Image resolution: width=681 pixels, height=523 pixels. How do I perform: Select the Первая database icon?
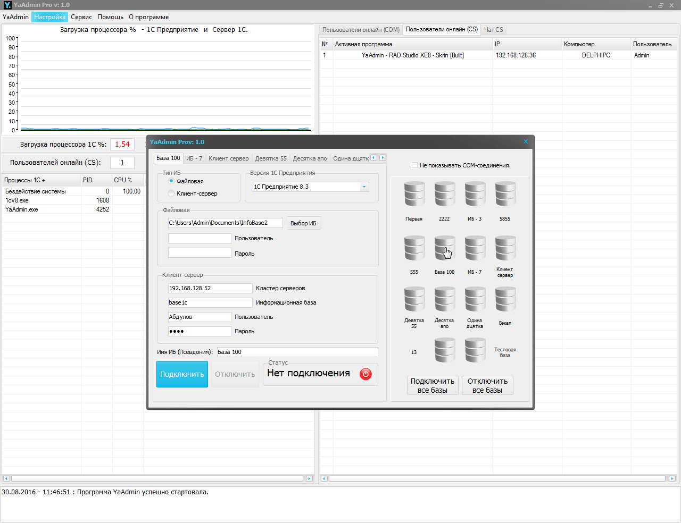tap(414, 194)
